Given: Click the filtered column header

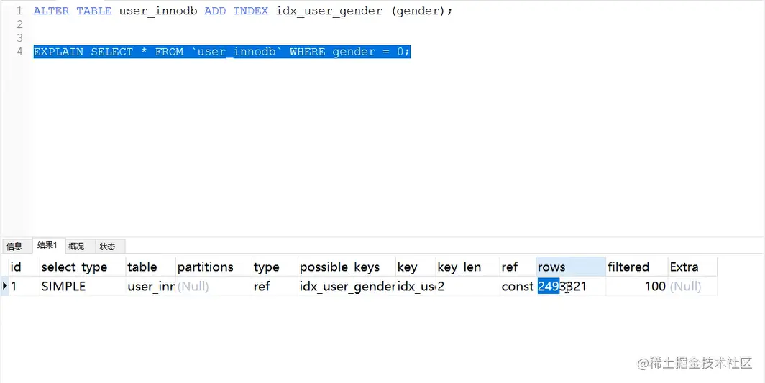Looking at the screenshot, I should coord(637,267).
